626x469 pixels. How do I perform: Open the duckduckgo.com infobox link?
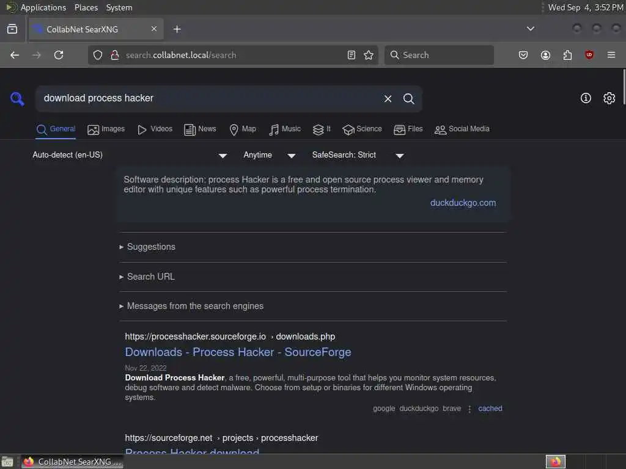pos(463,203)
